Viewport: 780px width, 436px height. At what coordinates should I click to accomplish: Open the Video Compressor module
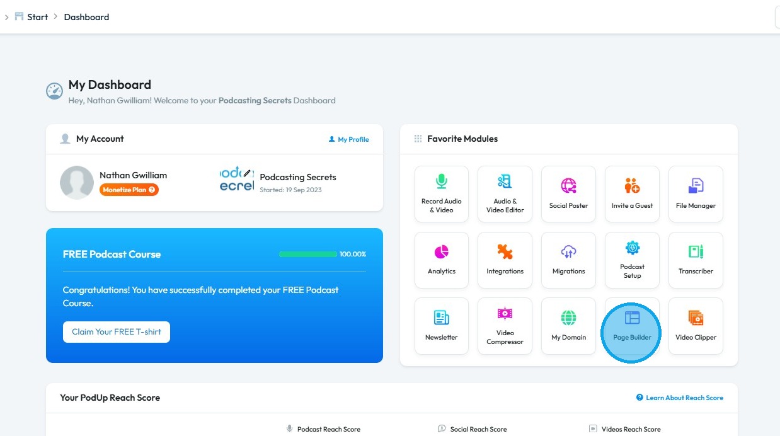pyautogui.click(x=505, y=326)
